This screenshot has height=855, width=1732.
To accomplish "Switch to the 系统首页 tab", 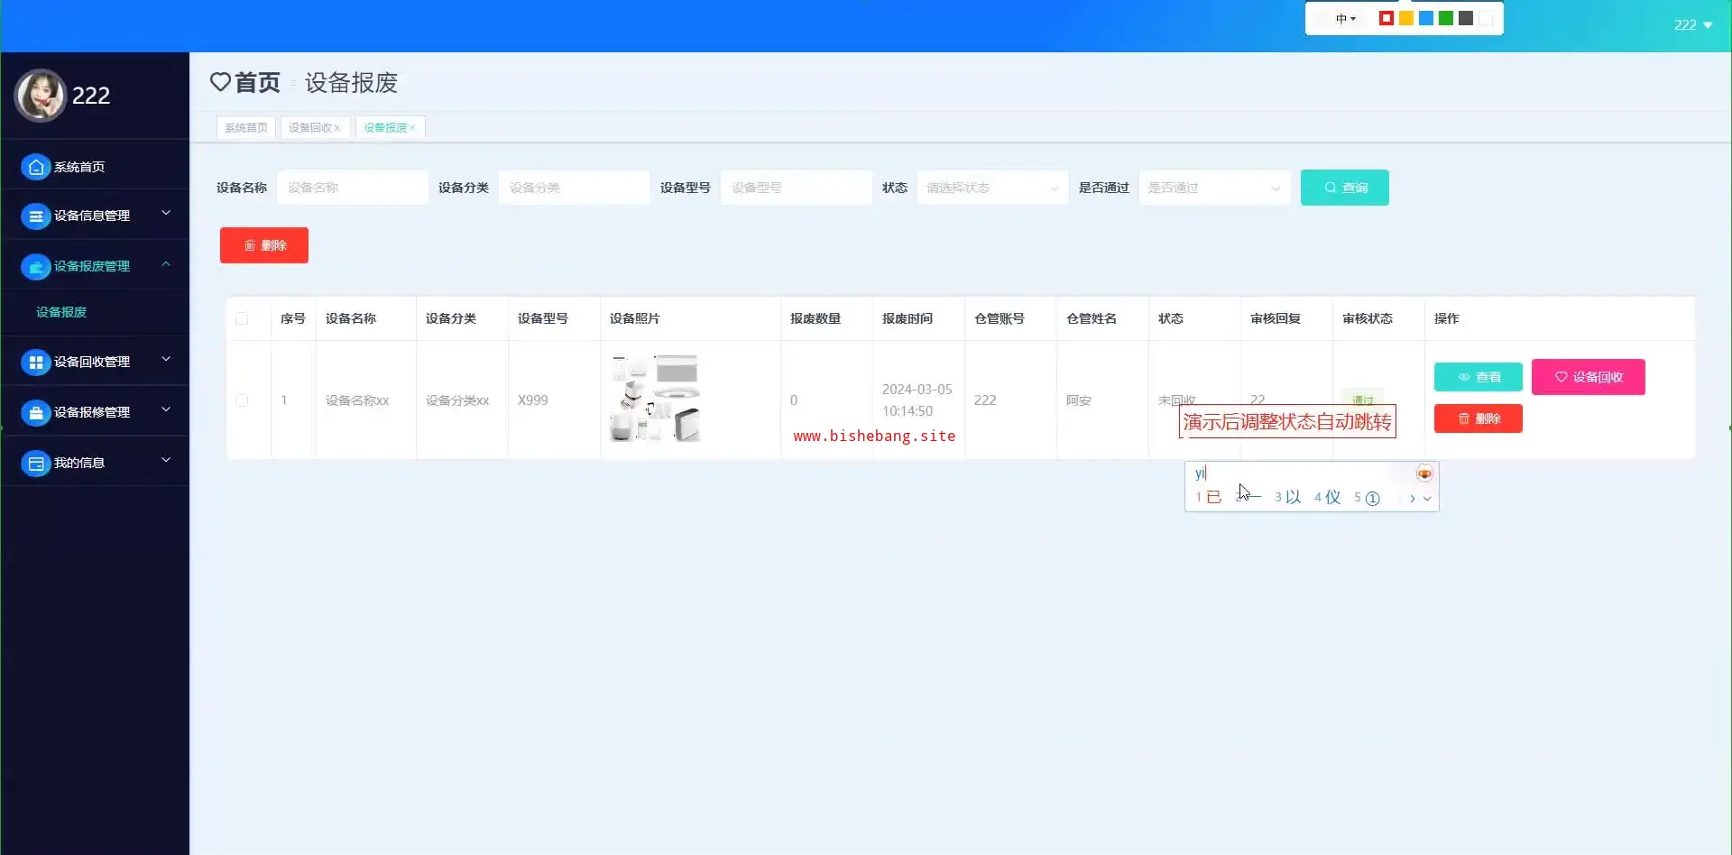I will pos(245,128).
